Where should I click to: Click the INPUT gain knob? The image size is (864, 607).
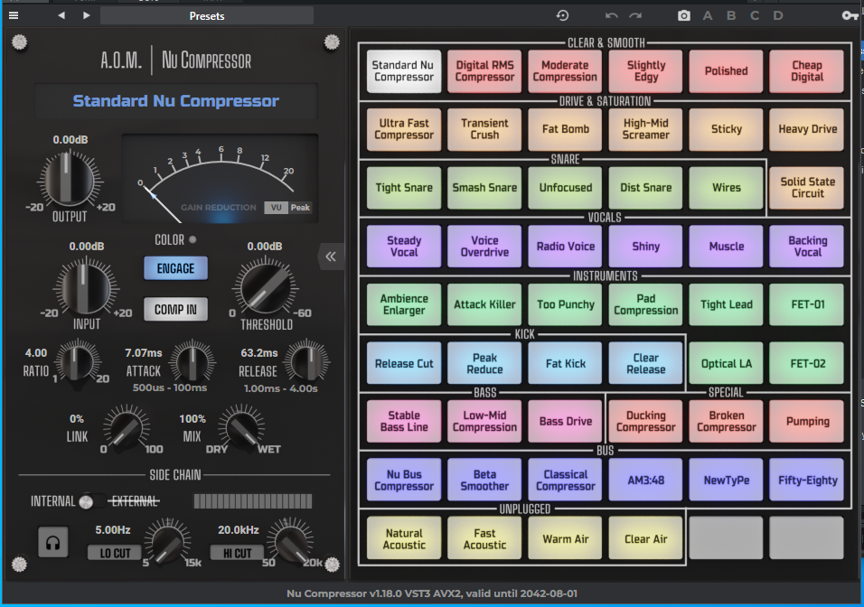click(86, 287)
